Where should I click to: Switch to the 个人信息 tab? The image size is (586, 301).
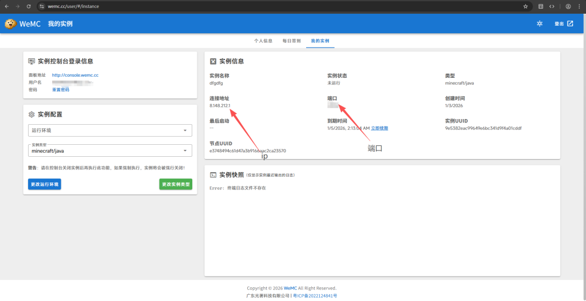[263, 41]
